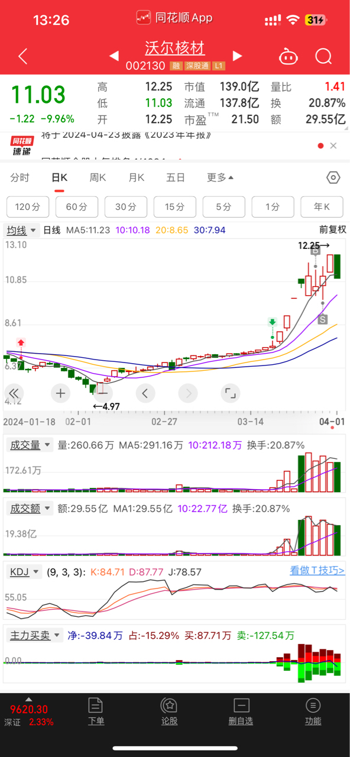Zoom out the K-line with minus button

pyautogui.click(x=102, y=393)
